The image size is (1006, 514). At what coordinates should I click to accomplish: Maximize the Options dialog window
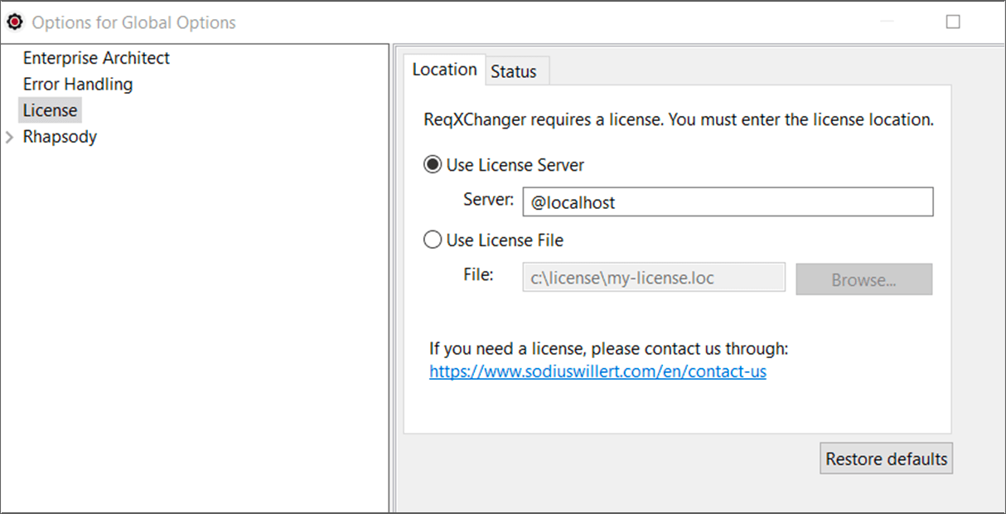click(951, 22)
